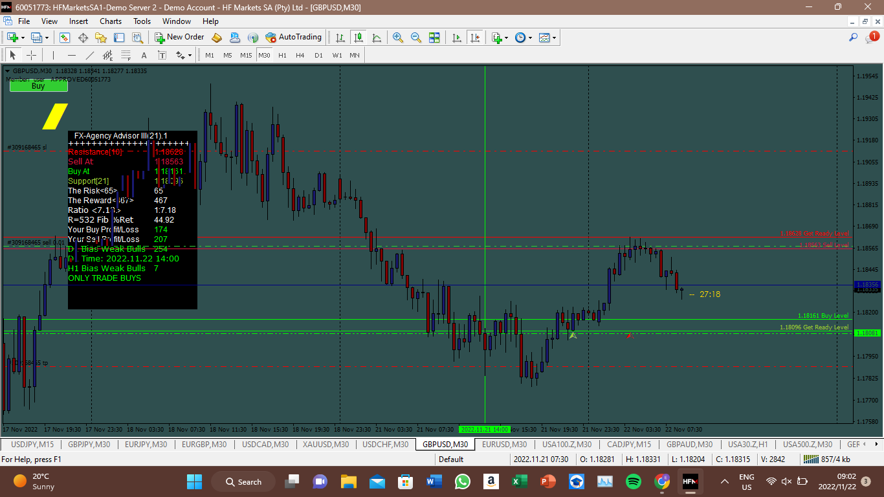Click the New Order button
This screenshot has height=497, width=884.
(x=179, y=38)
